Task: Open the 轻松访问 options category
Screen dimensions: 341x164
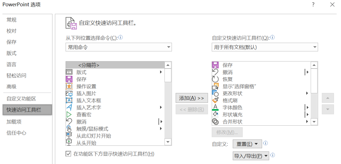Action: 16,75
